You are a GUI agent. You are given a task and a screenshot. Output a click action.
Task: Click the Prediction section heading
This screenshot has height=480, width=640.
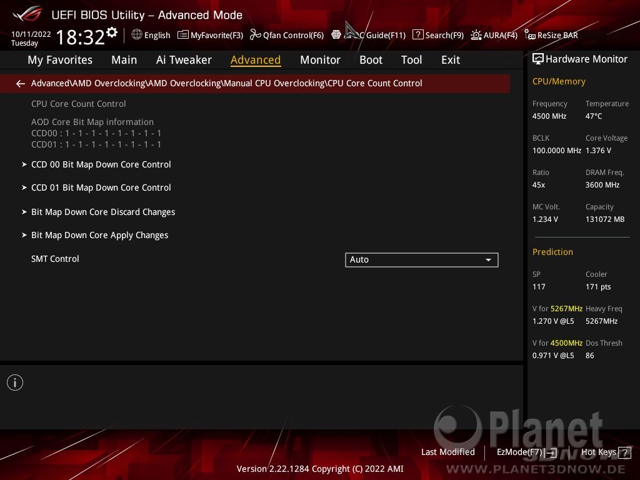pyautogui.click(x=552, y=252)
